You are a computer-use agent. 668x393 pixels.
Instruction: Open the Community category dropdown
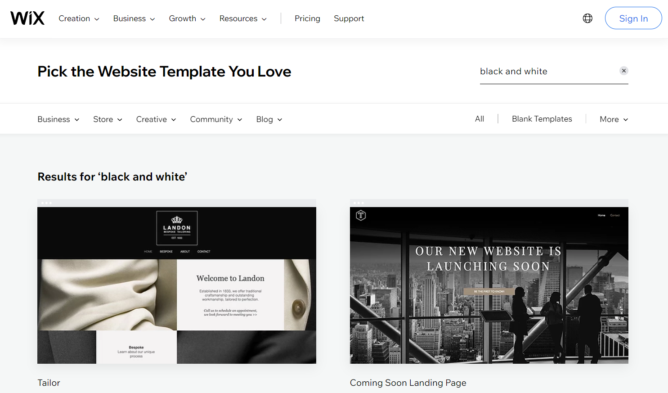[x=216, y=119]
